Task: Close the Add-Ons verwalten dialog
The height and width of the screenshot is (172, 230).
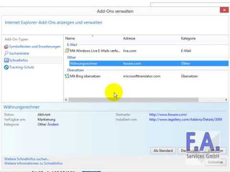Action: [224, 10]
